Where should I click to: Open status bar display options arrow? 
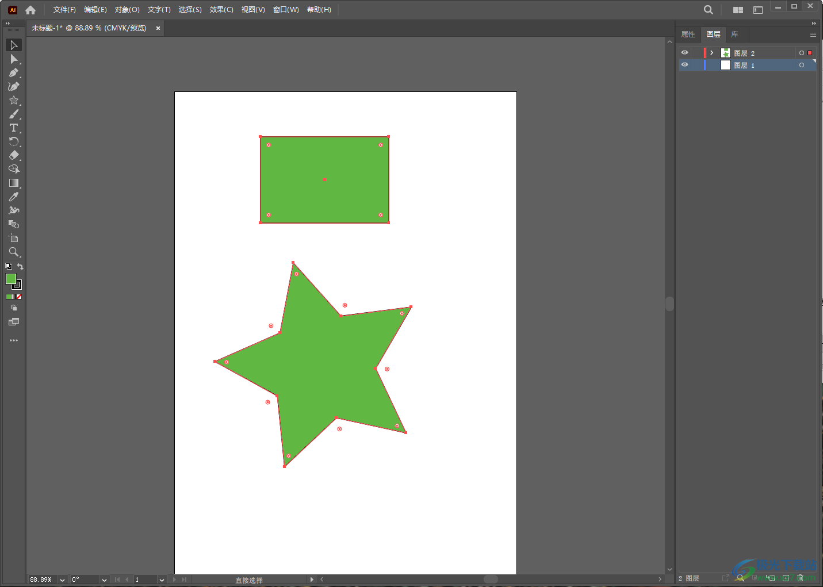[x=312, y=580]
